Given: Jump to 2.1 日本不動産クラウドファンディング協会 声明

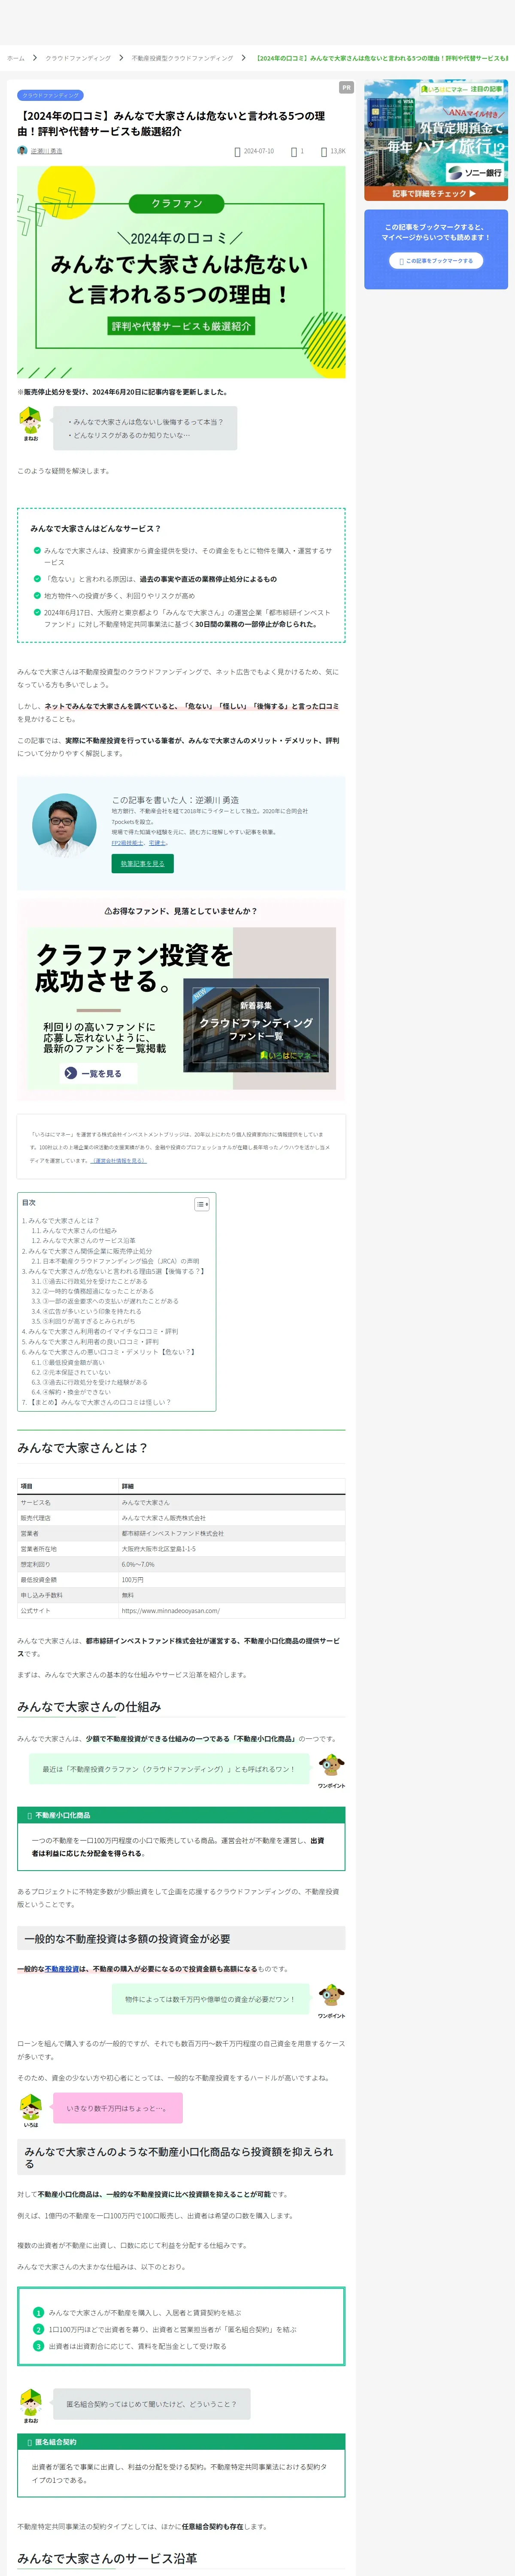Looking at the screenshot, I should [115, 1262].
